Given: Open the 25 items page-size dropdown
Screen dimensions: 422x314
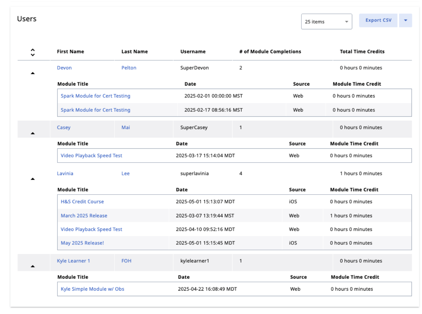Looking at the screenshot, I should tap(327, 22).
